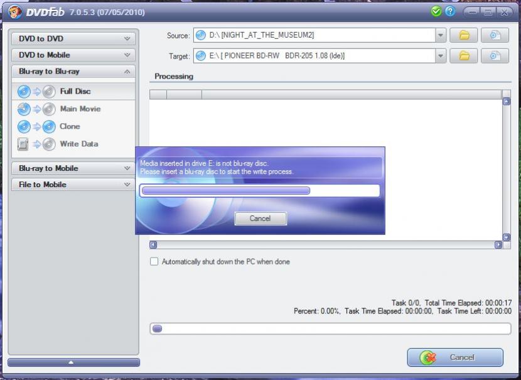Open Target image file icon button

pyautogui.click(x=495, y=56)
